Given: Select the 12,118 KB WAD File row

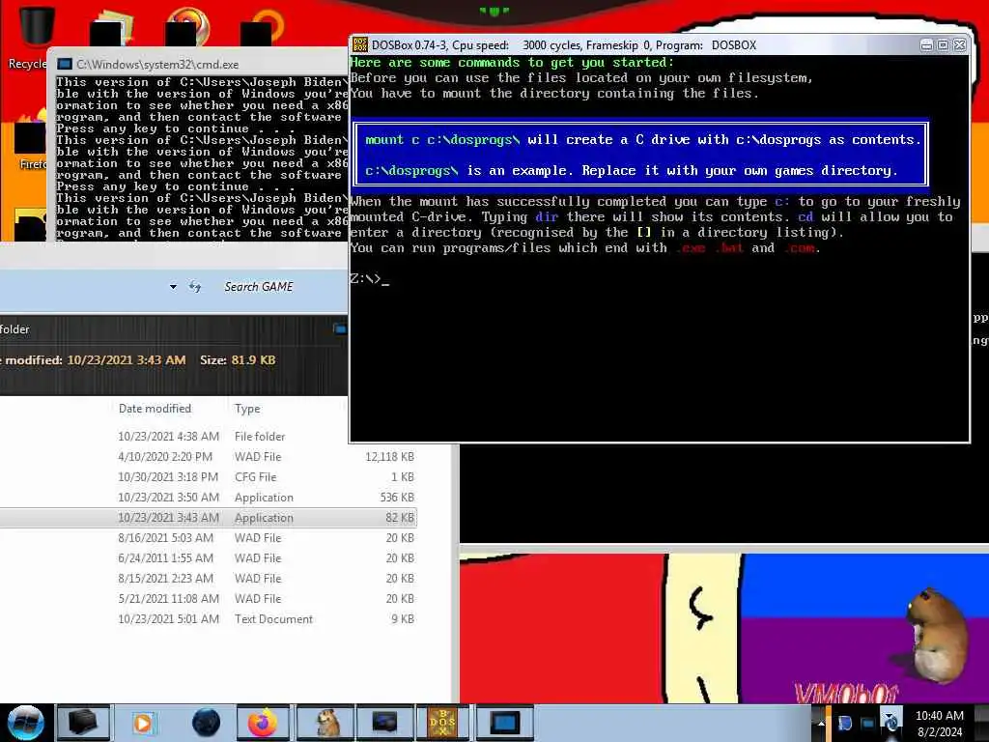Looking at the screenshot, I should (209, 457).
